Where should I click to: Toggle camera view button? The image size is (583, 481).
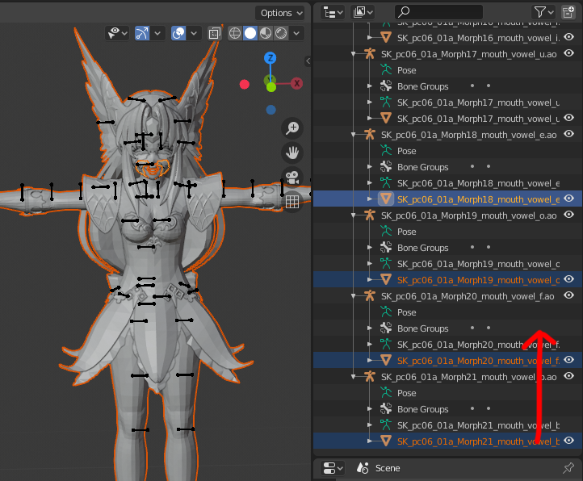292,177
